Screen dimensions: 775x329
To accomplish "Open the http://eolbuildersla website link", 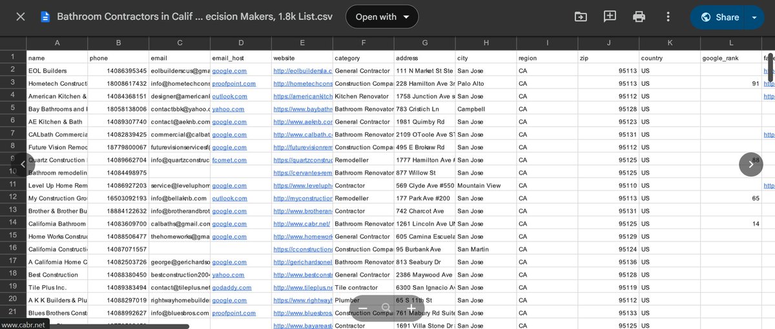I will (x=302, y=70).
